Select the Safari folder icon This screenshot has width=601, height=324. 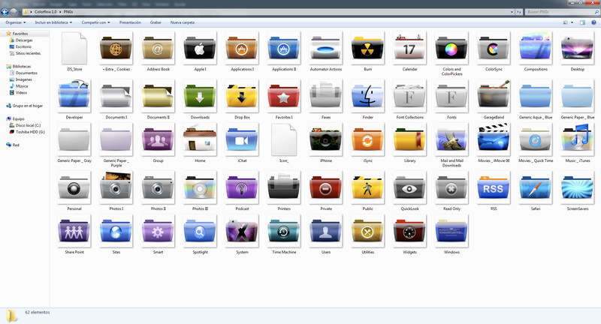click(536, 187)
